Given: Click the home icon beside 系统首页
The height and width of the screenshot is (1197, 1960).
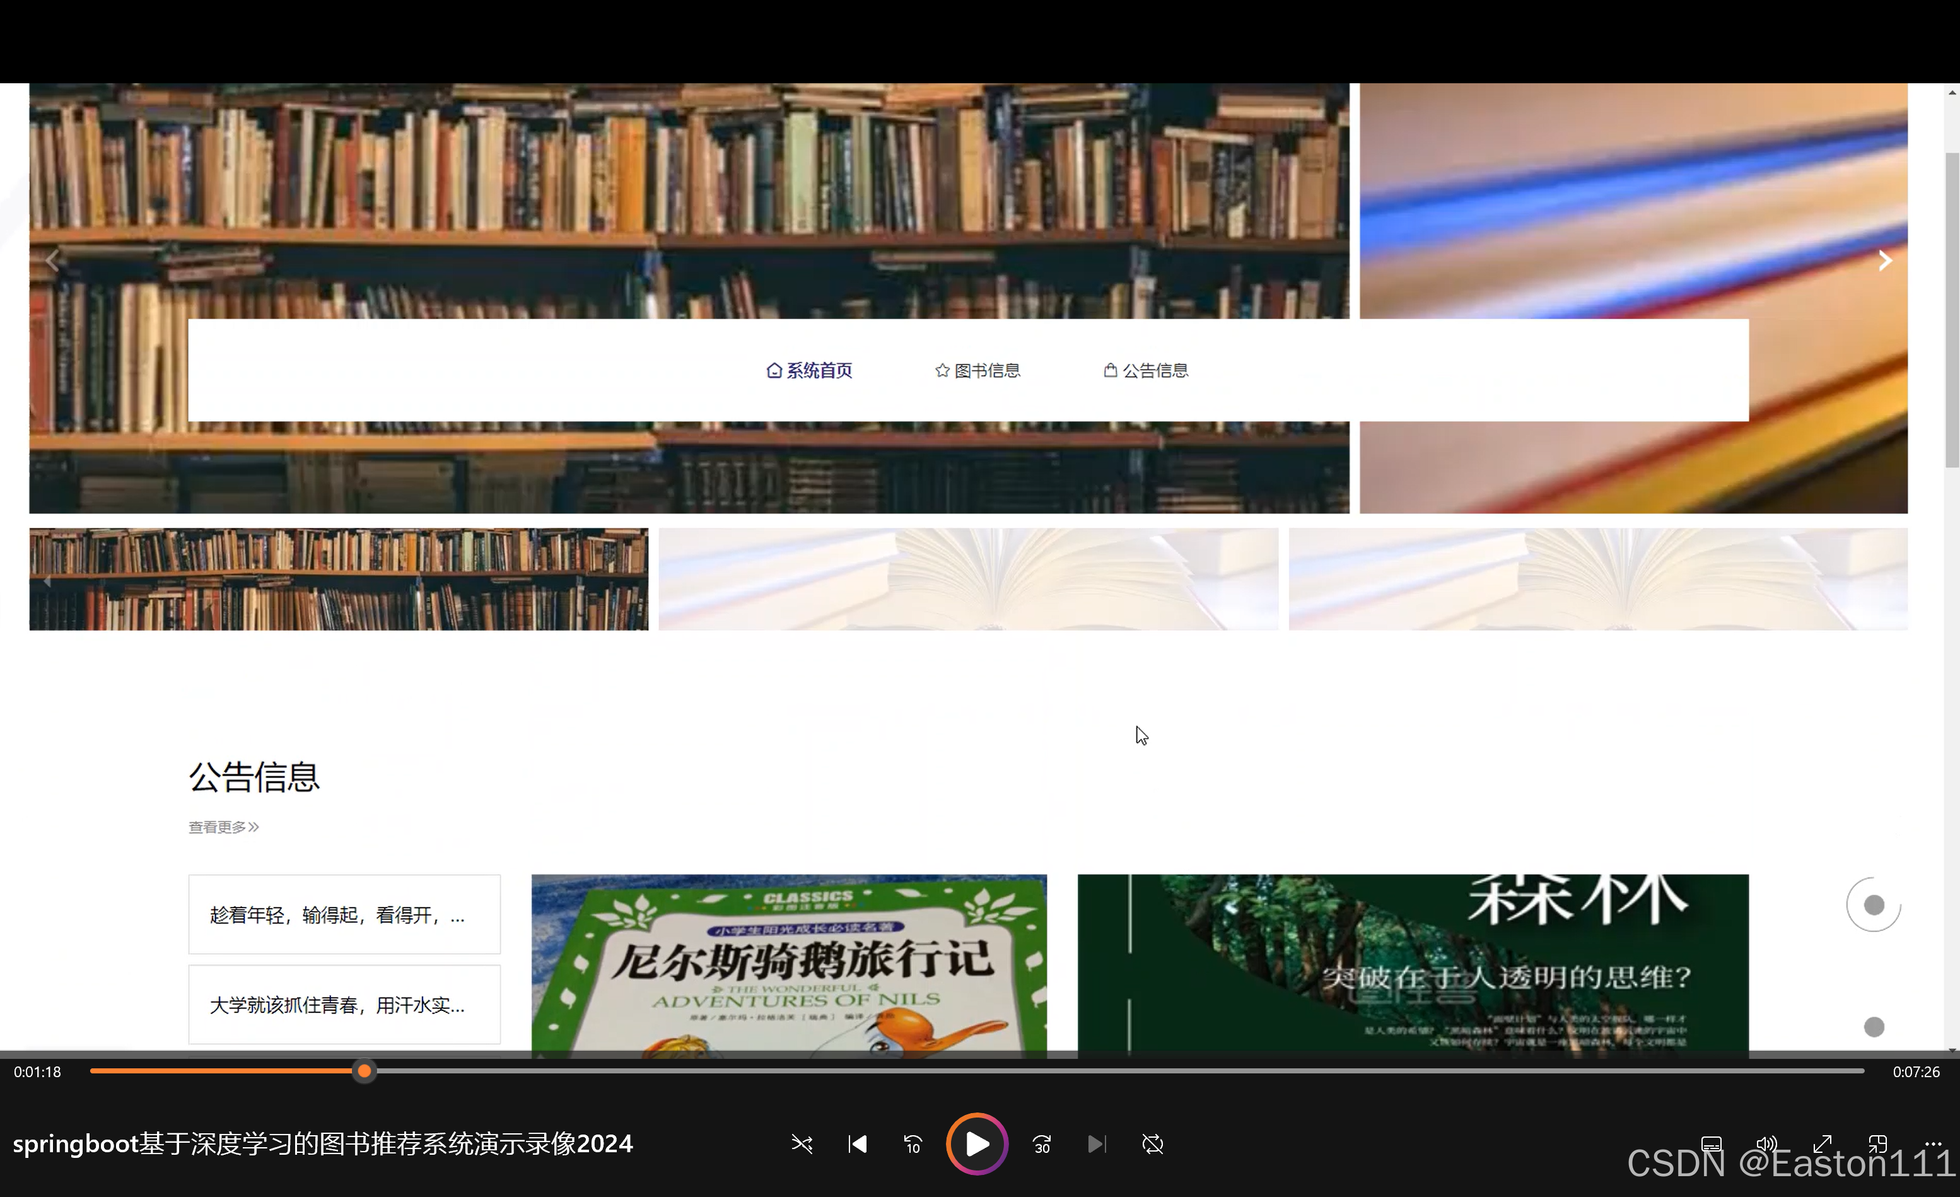Looking at the screenshot, I should (774, 371).
